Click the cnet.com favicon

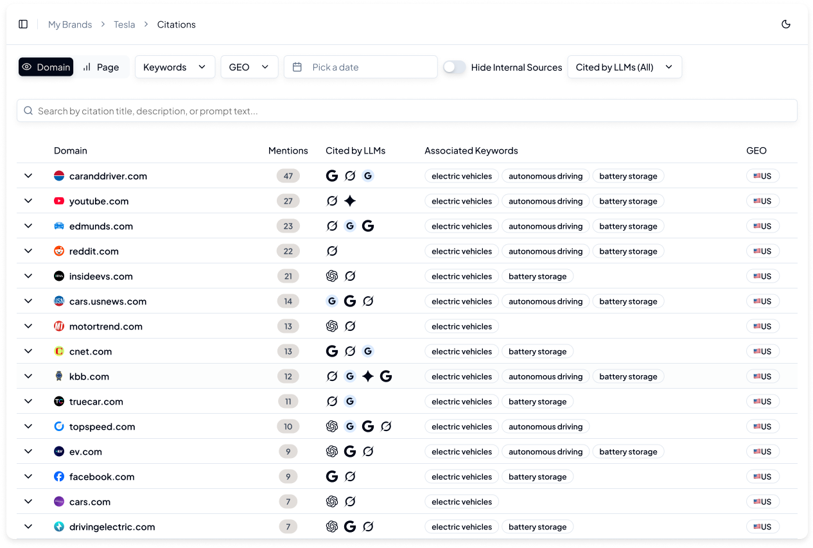59,351
